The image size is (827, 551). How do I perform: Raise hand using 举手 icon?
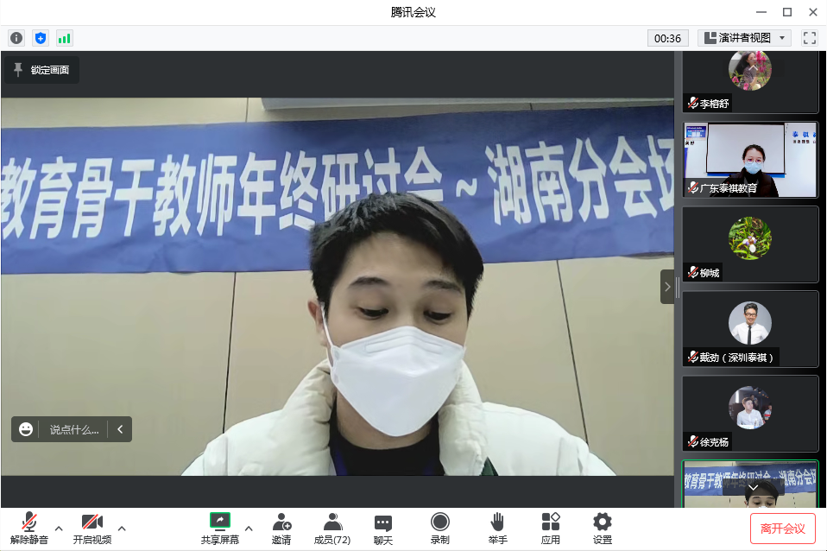[x=497, y=528]
